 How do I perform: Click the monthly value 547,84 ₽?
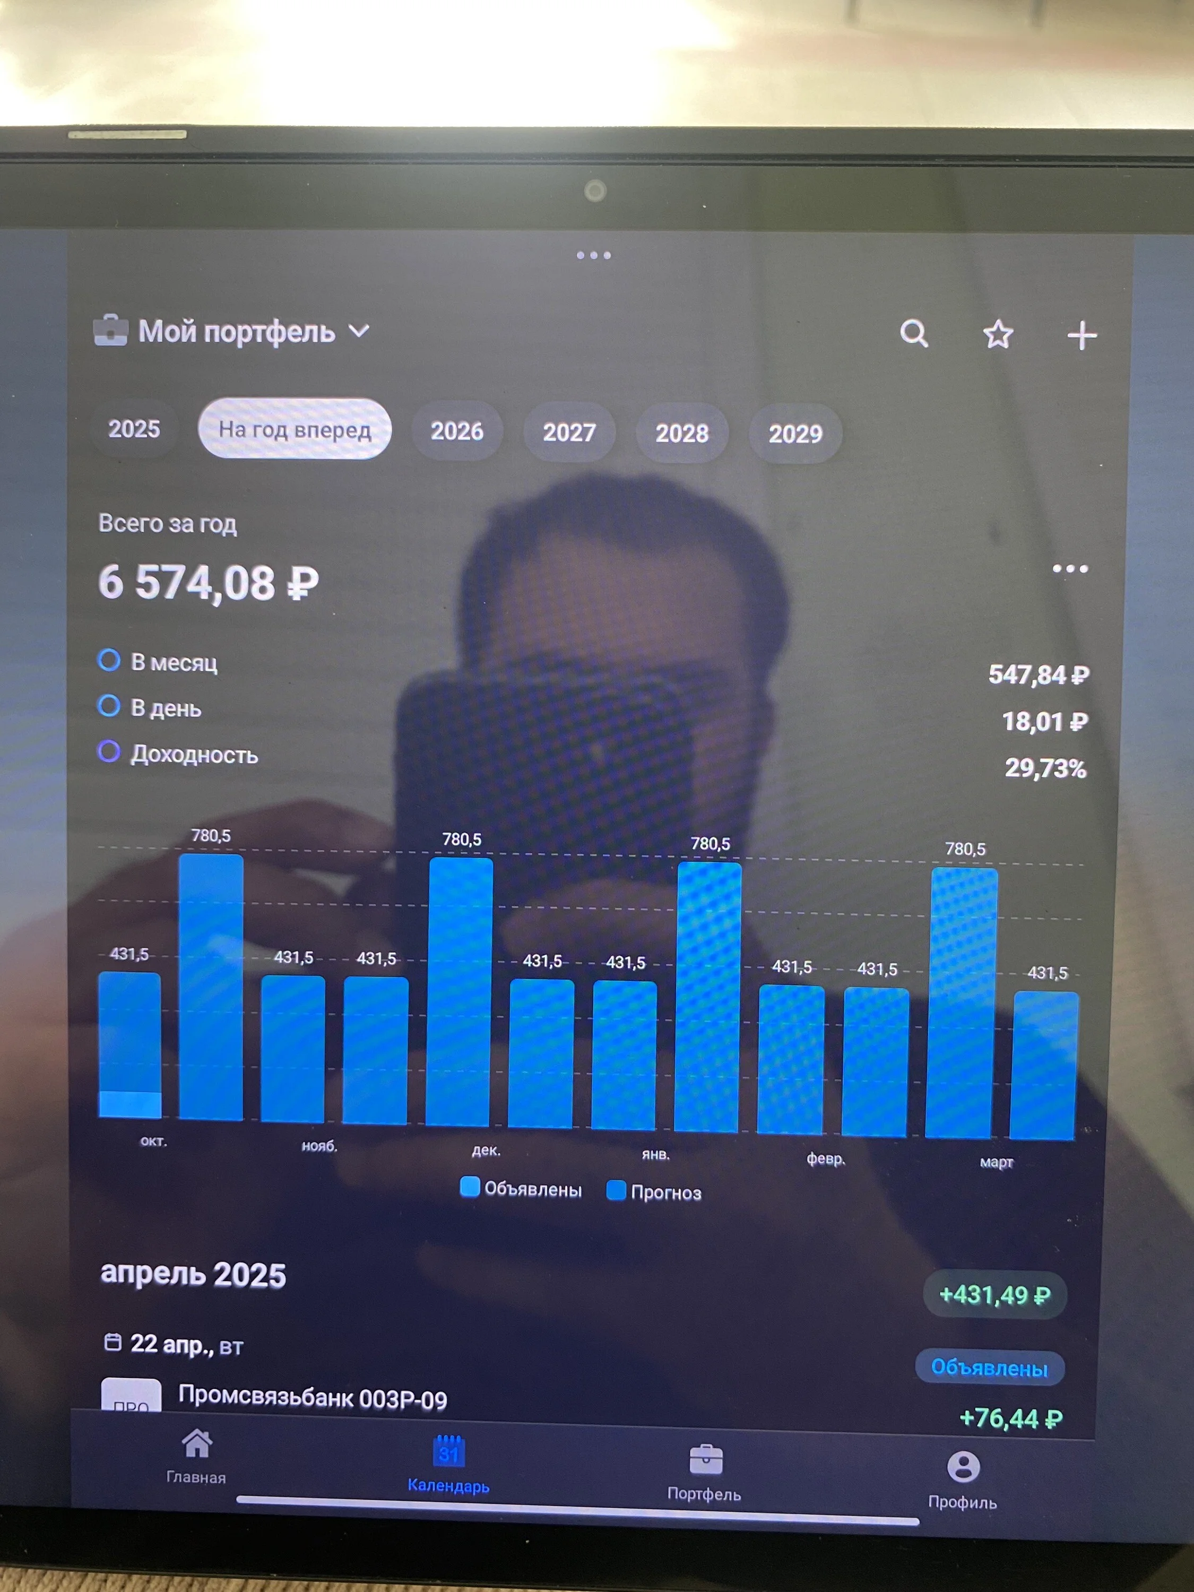1039,675
